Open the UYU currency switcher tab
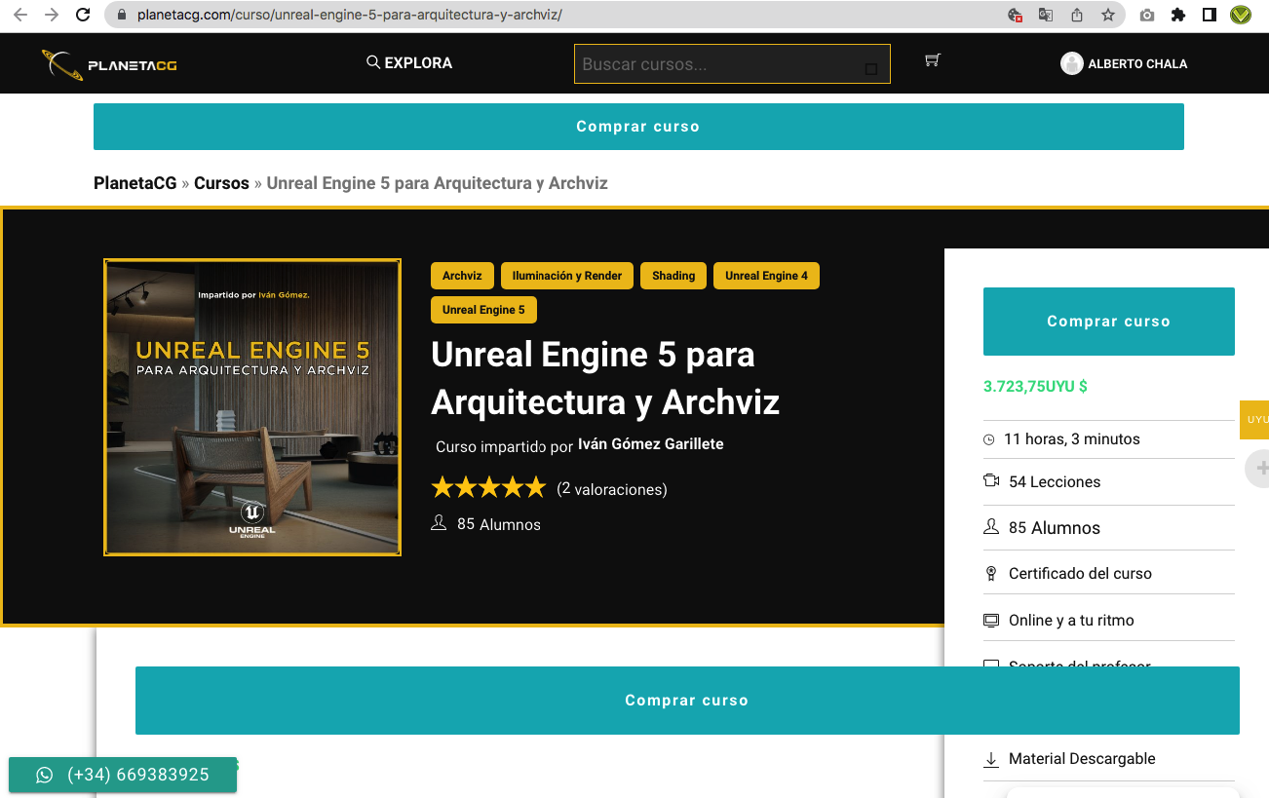The width and height of the screenshot is (1269, 798). click(1255, 420)
